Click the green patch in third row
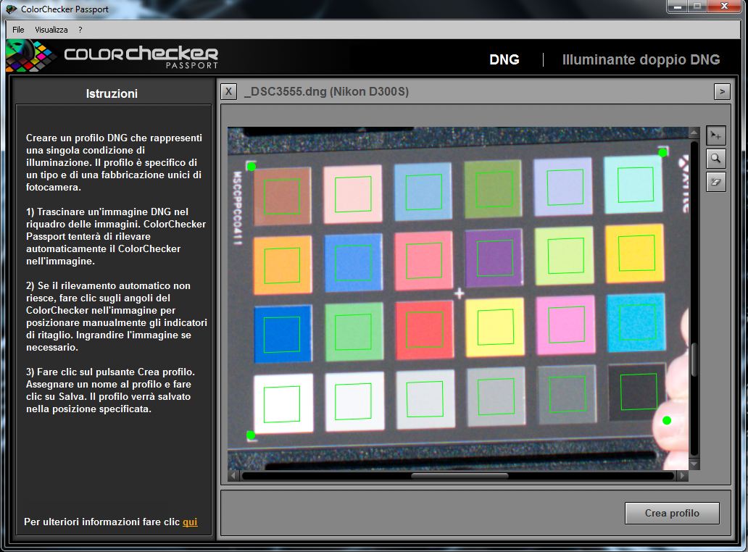748x552 pixels. coord(354,332)
